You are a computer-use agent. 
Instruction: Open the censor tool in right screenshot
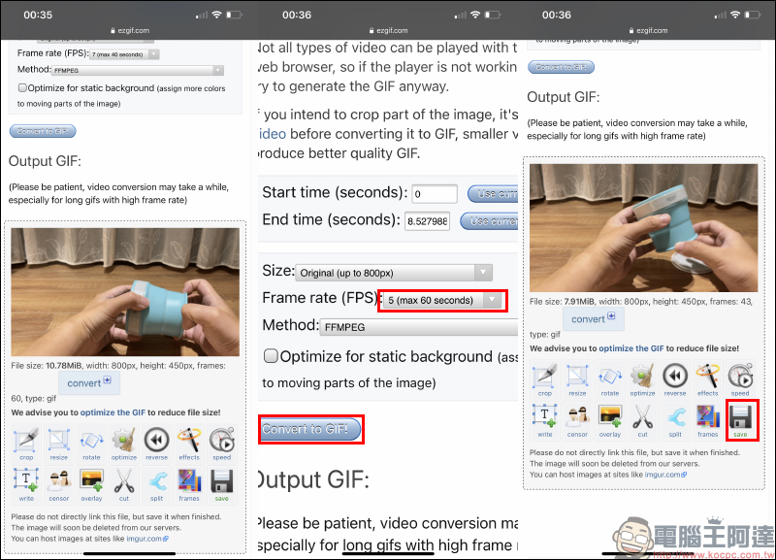pos(577,420)
